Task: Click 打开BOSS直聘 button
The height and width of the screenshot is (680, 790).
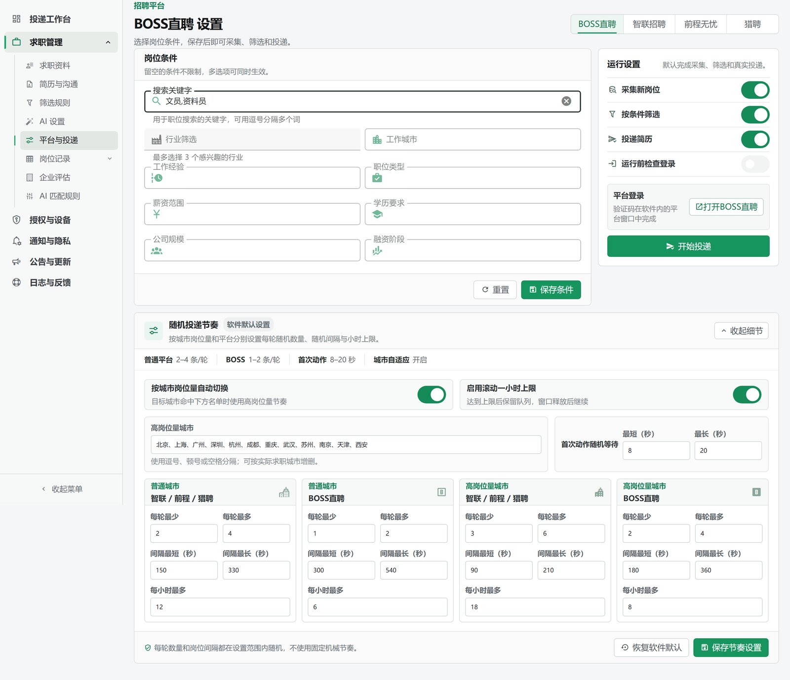Action: pos(726,207)
